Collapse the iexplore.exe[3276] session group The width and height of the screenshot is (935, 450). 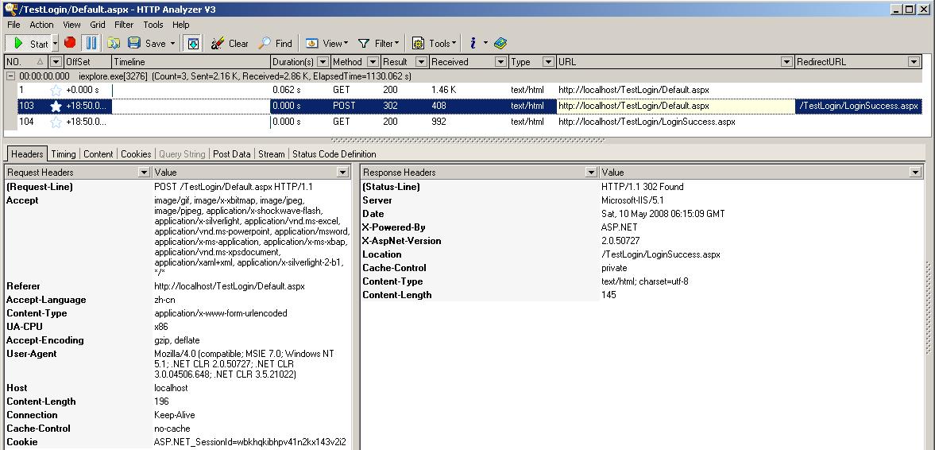pyautogui.click(x=11, y=76)
